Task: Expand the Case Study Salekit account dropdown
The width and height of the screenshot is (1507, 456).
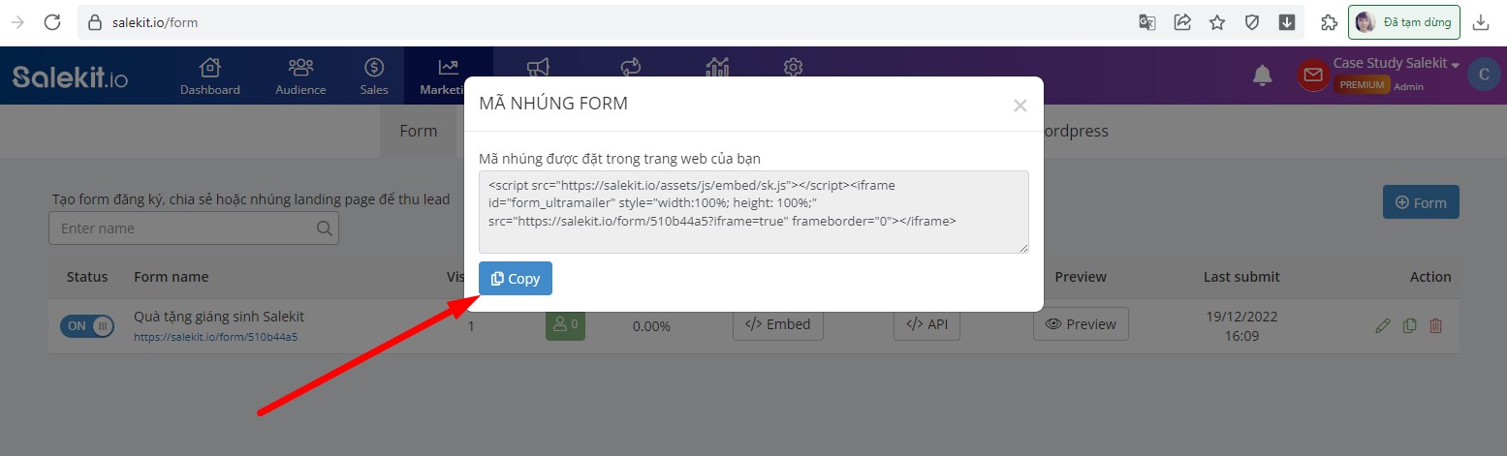Action: 1397,63
